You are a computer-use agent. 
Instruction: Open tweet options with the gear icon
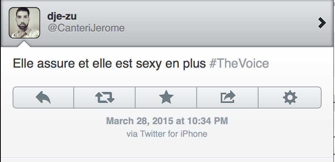coord(290,98)
